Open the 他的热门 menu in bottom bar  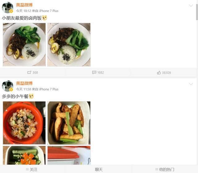[x=165, y=169]
